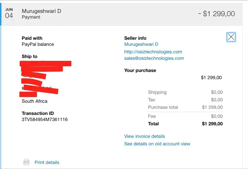Click the bold Total amount value

click(212, 124)
